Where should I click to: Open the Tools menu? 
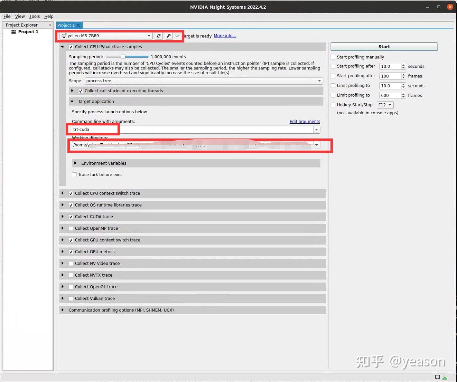[34, 16]
